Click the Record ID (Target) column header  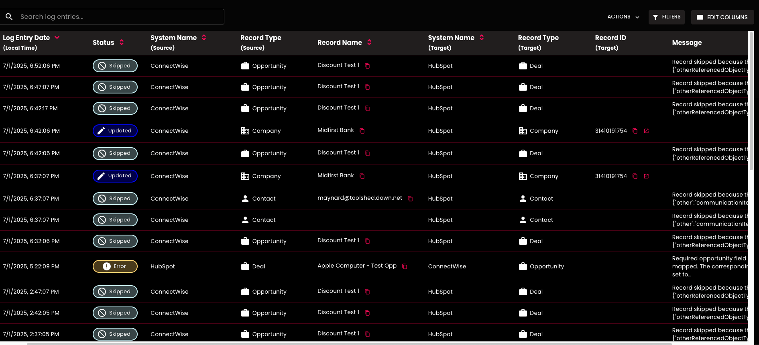tap(610, 43)
